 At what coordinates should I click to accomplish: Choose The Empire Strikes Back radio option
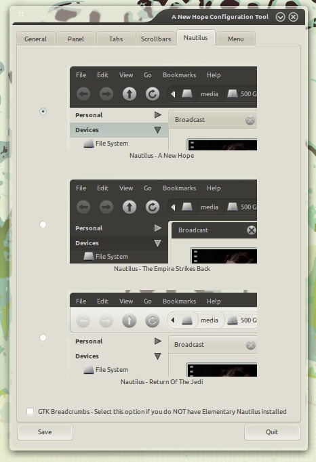43,224
